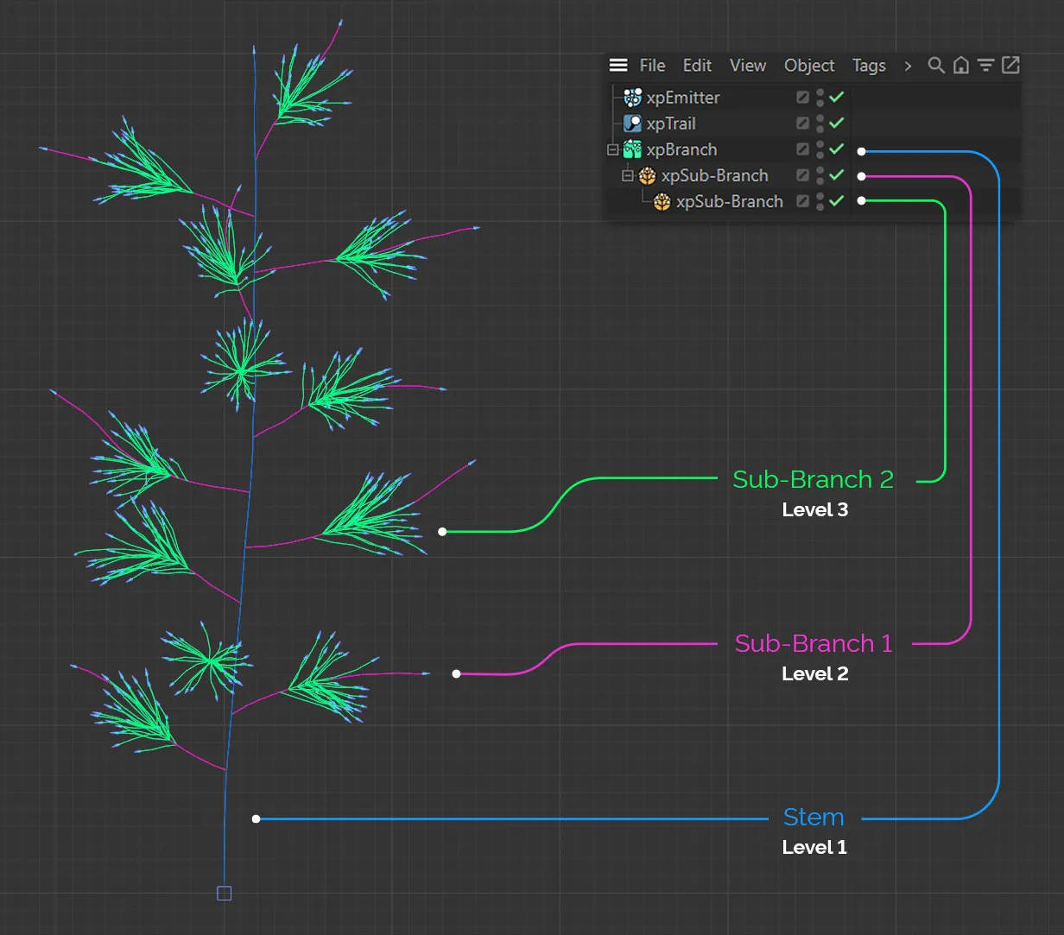Click the home icon in Object Manager
The image size is (1064, 935).
coord(960,66)
